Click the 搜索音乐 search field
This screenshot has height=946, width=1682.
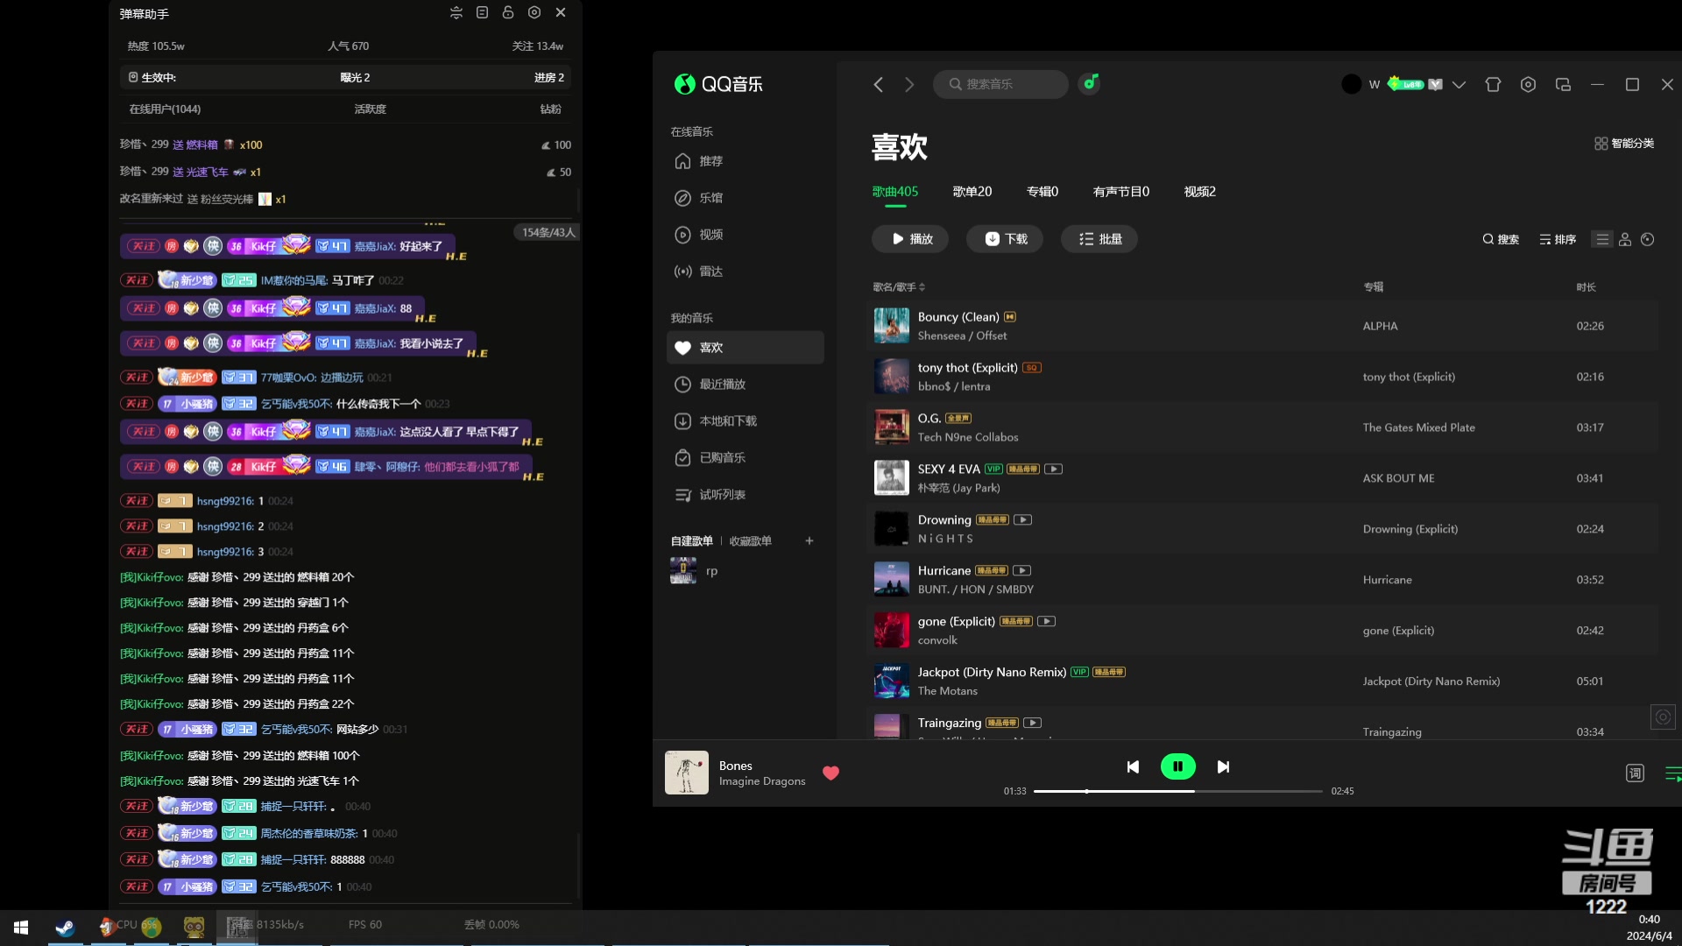[1000, 84]
